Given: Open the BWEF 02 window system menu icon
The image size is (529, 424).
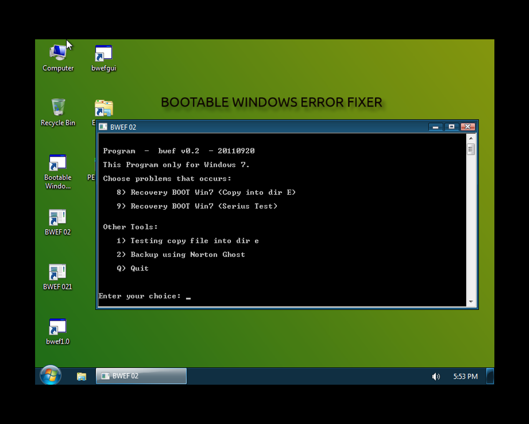Looking at the screenshot, I should pyautogui.click(x=103, y=127).
